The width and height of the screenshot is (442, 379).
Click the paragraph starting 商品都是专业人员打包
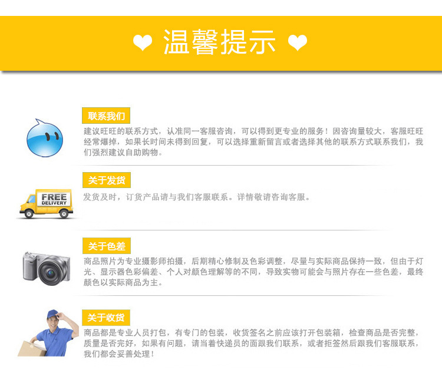click(x=251, y=343)
